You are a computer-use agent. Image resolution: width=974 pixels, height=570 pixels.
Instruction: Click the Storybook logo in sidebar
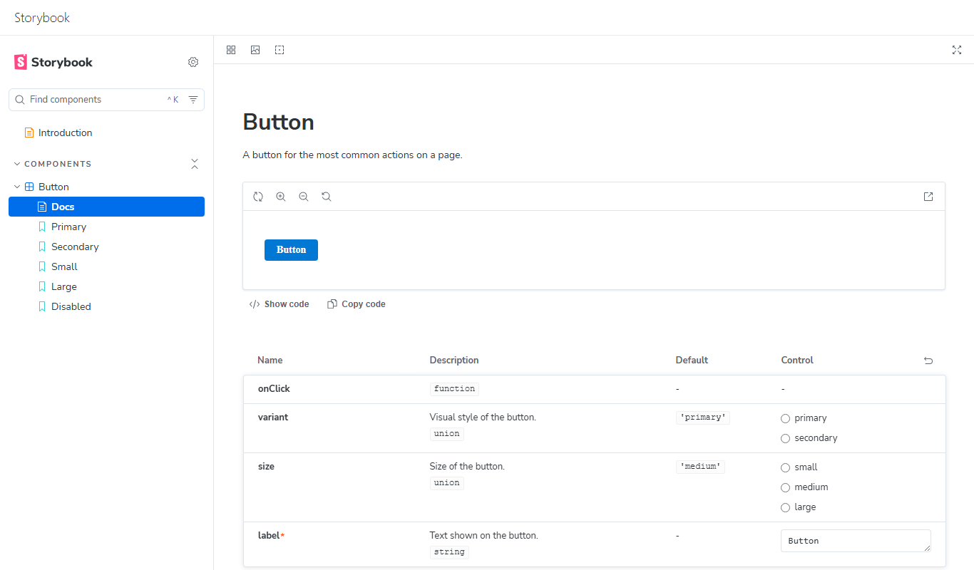53,62
